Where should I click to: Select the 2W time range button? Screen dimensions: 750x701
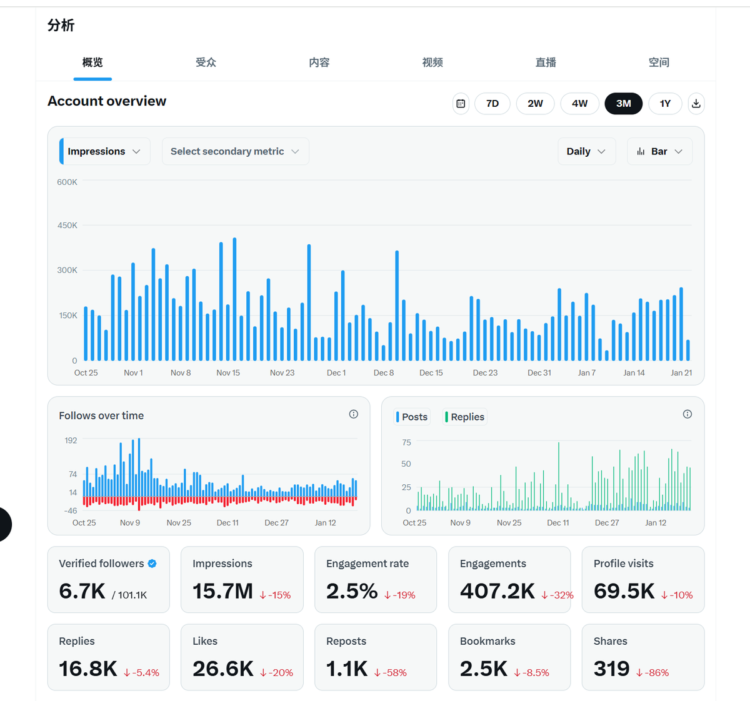(535, 104)
